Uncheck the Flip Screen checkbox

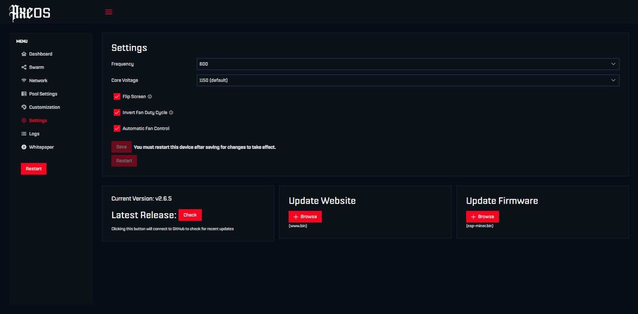point(117,96)
